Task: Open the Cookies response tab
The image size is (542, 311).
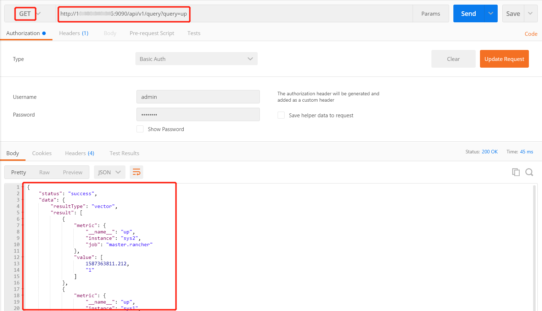Action: 41,153
